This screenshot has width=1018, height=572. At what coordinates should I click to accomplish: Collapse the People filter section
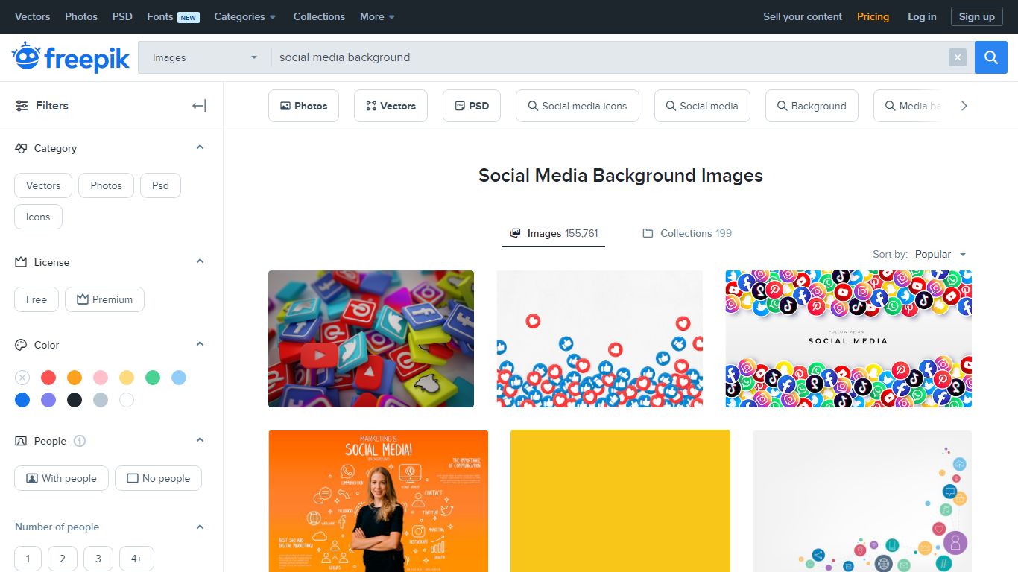pos(200,440)
